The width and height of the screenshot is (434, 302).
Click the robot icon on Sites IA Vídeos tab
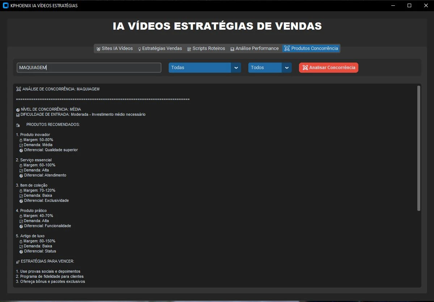pyautogui.click(x=98, y=49)
